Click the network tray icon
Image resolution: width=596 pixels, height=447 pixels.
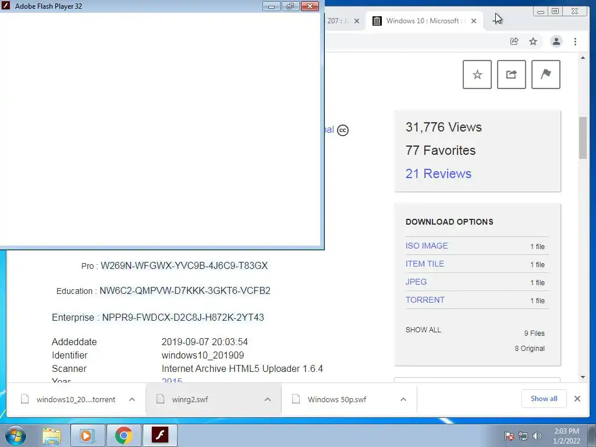(523, 436)
